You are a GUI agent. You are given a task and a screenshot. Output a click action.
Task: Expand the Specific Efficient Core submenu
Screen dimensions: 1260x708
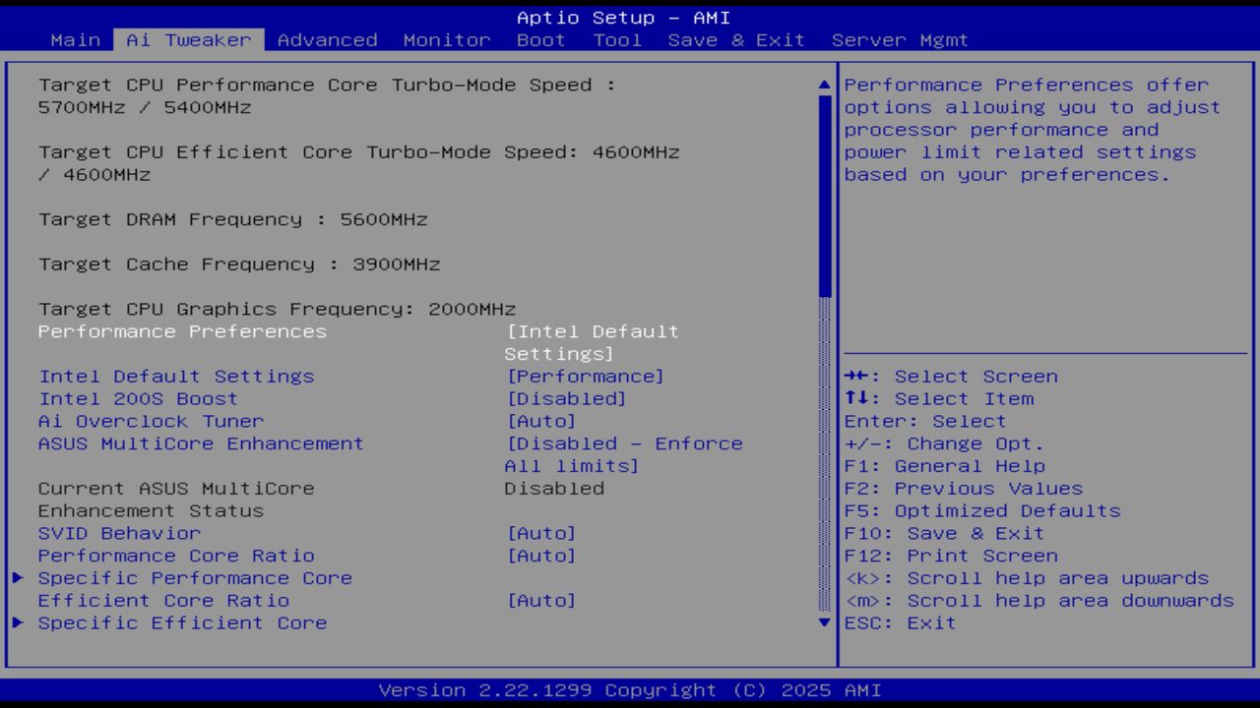182,622
